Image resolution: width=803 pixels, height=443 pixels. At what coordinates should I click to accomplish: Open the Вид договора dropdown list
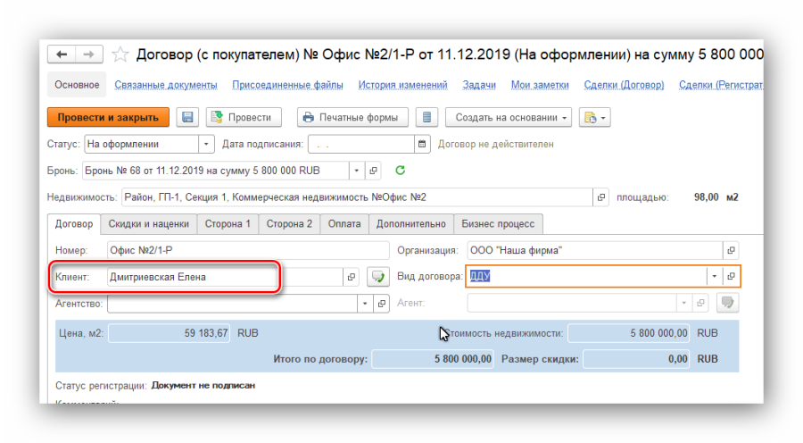click(713, 277)
